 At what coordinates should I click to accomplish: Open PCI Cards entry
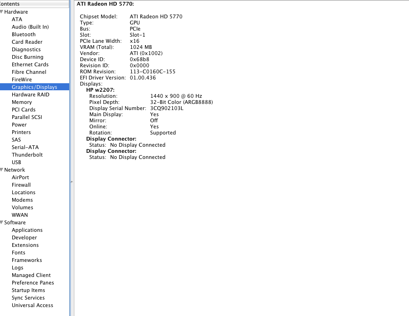(x=24, y=110)
